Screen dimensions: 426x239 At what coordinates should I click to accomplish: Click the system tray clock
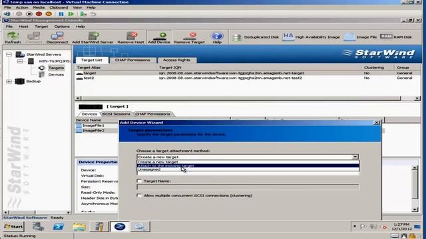(x=401, y=226)
